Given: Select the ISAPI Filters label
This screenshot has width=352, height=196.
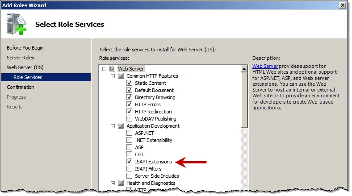Looking at the screenshot, I should tap(148, 169).
